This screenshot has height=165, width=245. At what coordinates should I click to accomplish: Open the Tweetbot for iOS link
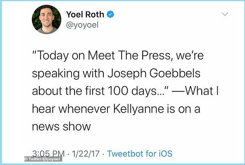tap(139, 153)
